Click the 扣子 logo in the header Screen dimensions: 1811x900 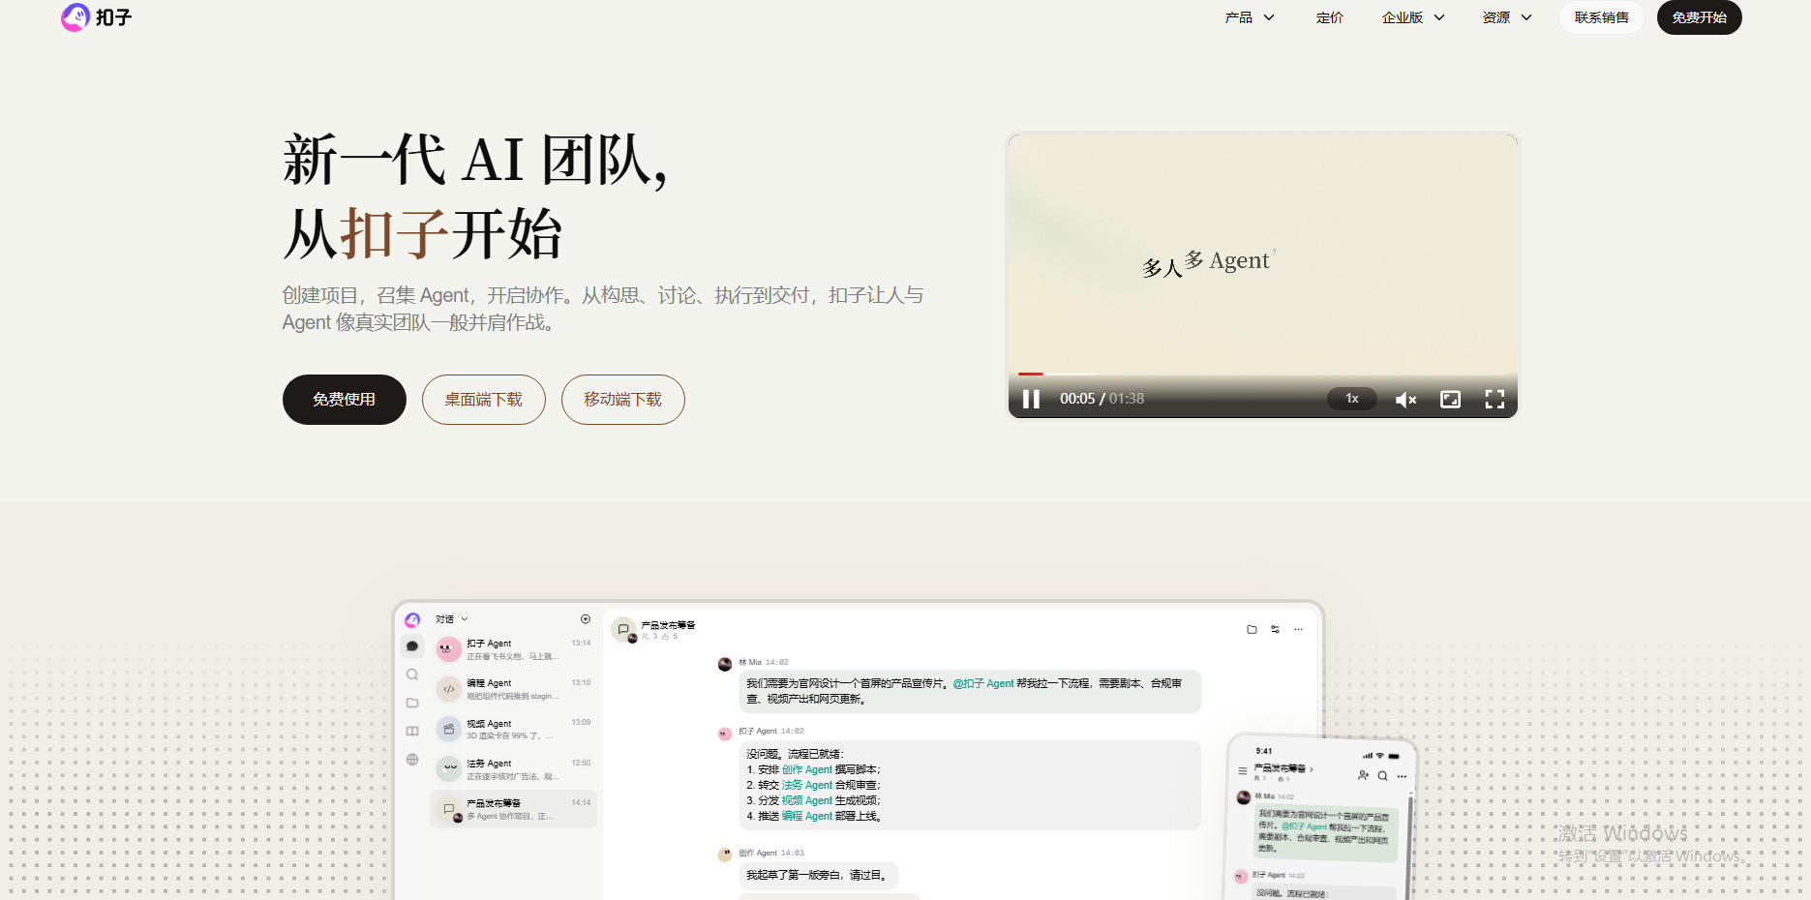click(97, 17)
